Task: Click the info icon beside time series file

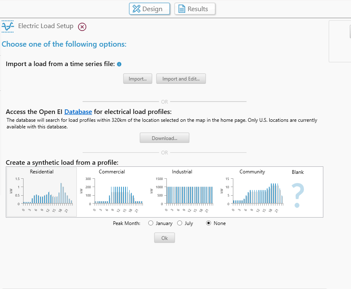Action: [x=119, y=64]
